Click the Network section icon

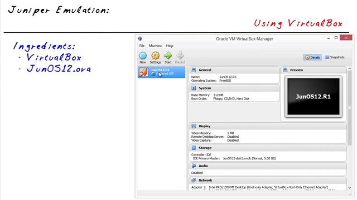(194, 180)
